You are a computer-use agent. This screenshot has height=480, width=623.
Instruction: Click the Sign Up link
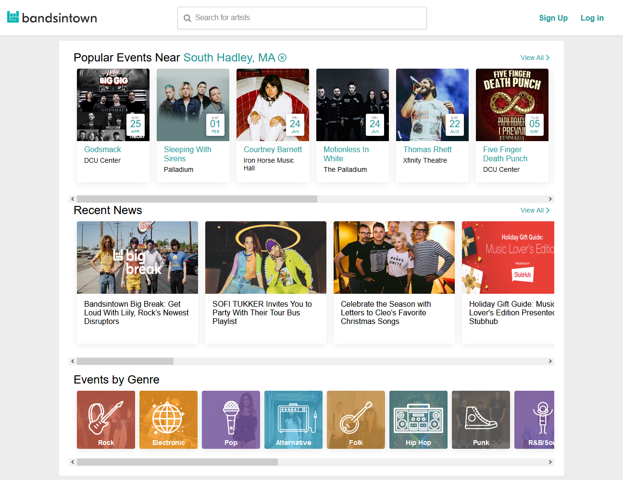[553, 18]
